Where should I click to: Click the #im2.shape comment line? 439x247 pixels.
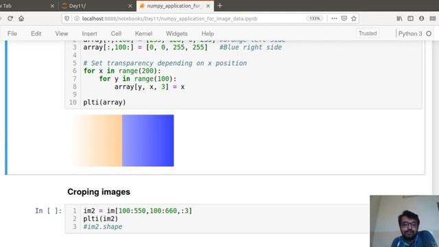click(103, 226)
